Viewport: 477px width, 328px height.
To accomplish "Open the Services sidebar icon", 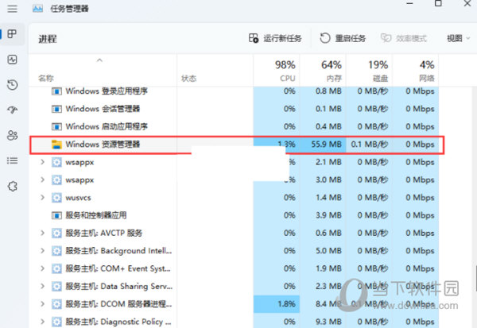I will pos(12,186).
